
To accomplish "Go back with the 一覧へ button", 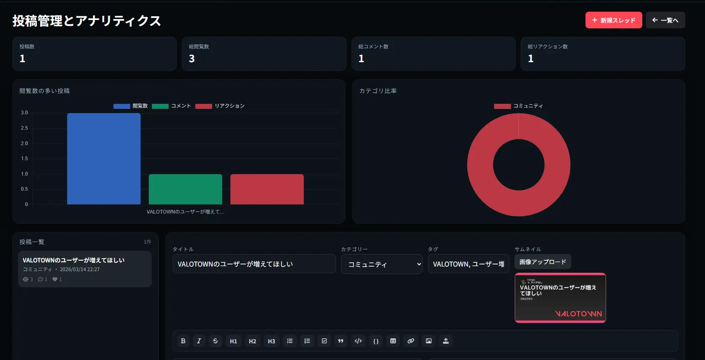I will (665, 20).
